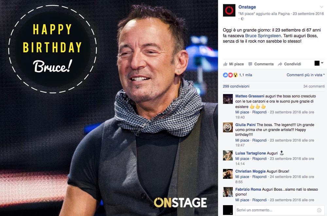
Task: Show all 34 commenti
Action: [314, 86]
